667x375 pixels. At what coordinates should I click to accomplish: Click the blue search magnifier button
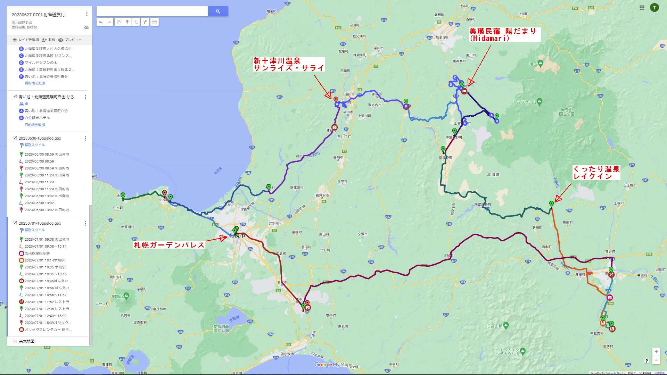point(218,11)
